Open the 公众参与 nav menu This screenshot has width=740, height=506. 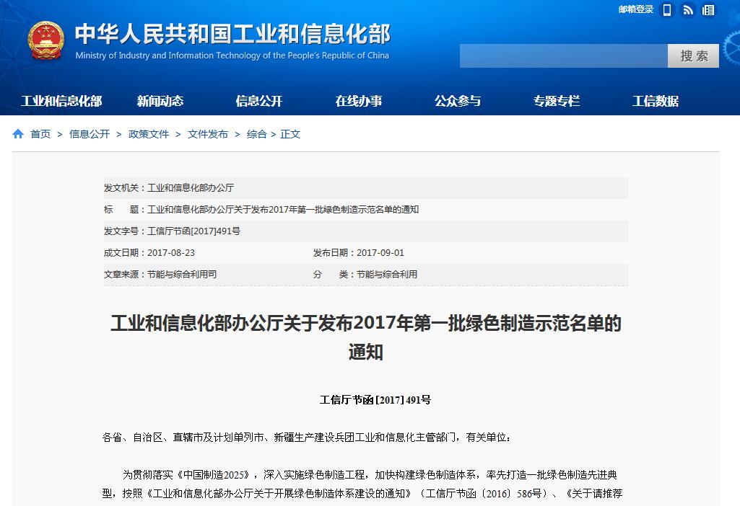click(x=458, y=102)
